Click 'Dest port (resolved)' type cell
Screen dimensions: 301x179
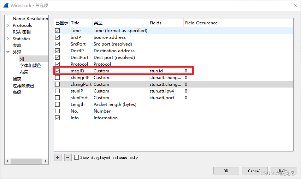coord(114,57)
